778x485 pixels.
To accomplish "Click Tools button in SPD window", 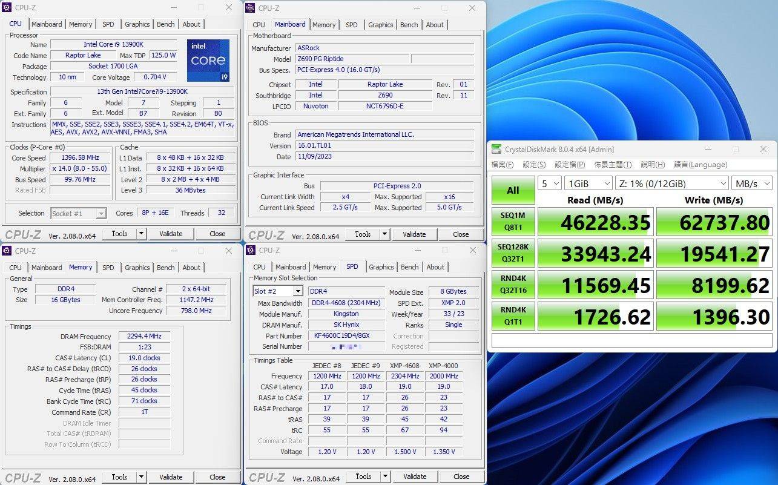I will point(363,477).
